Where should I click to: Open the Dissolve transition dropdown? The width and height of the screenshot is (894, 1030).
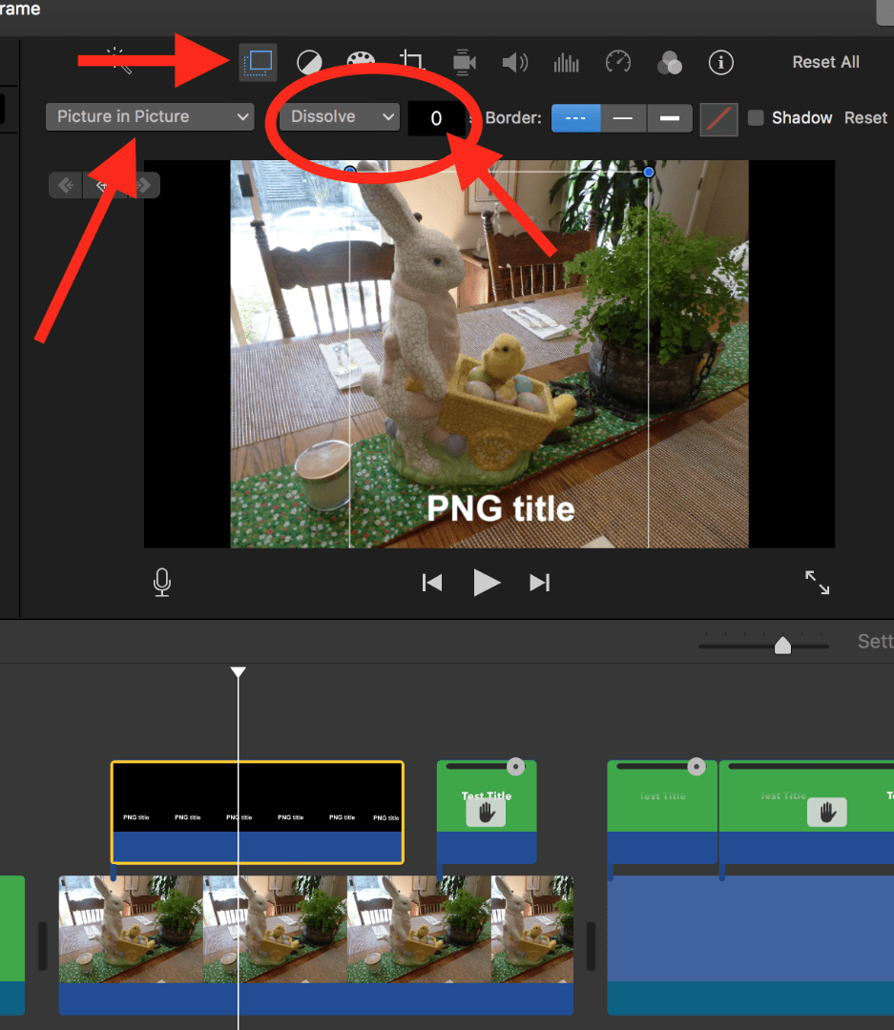339,116
